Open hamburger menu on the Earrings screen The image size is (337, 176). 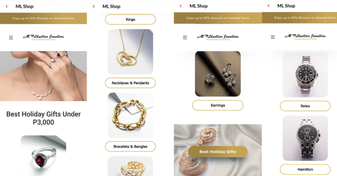[185, 37]
